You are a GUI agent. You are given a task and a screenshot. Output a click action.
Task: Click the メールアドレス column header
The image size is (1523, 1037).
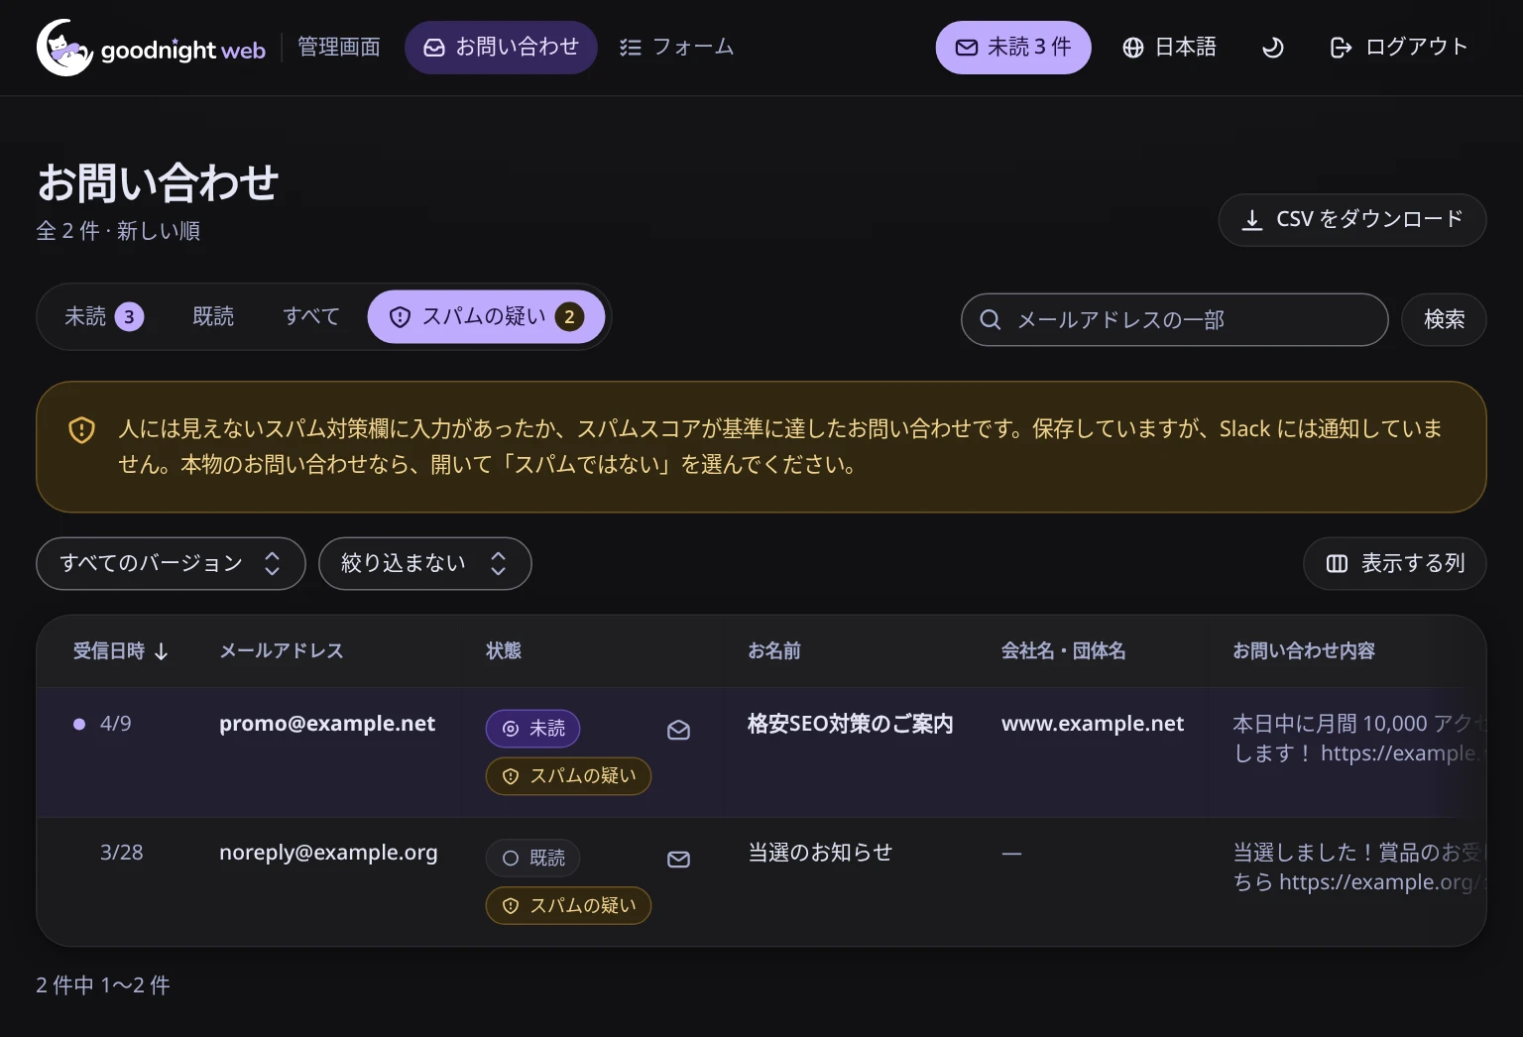282,651
